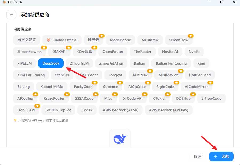This screenshot has width=240, height=165.
Task: Choose E-FlowCode provider preset
Action: (x=211, y=98)
